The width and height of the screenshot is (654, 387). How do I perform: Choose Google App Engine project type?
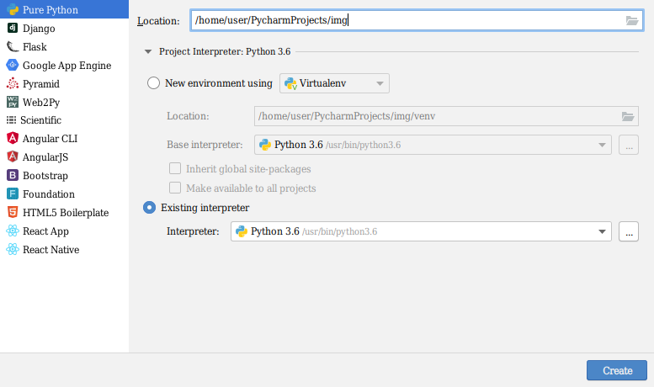tap(66, 66)
